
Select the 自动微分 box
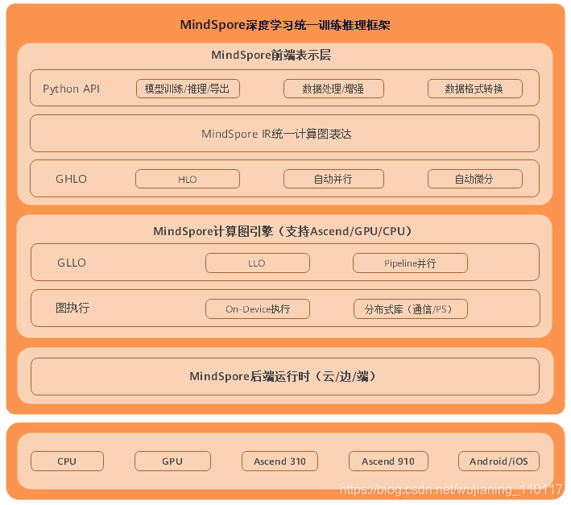click(475, 179)
